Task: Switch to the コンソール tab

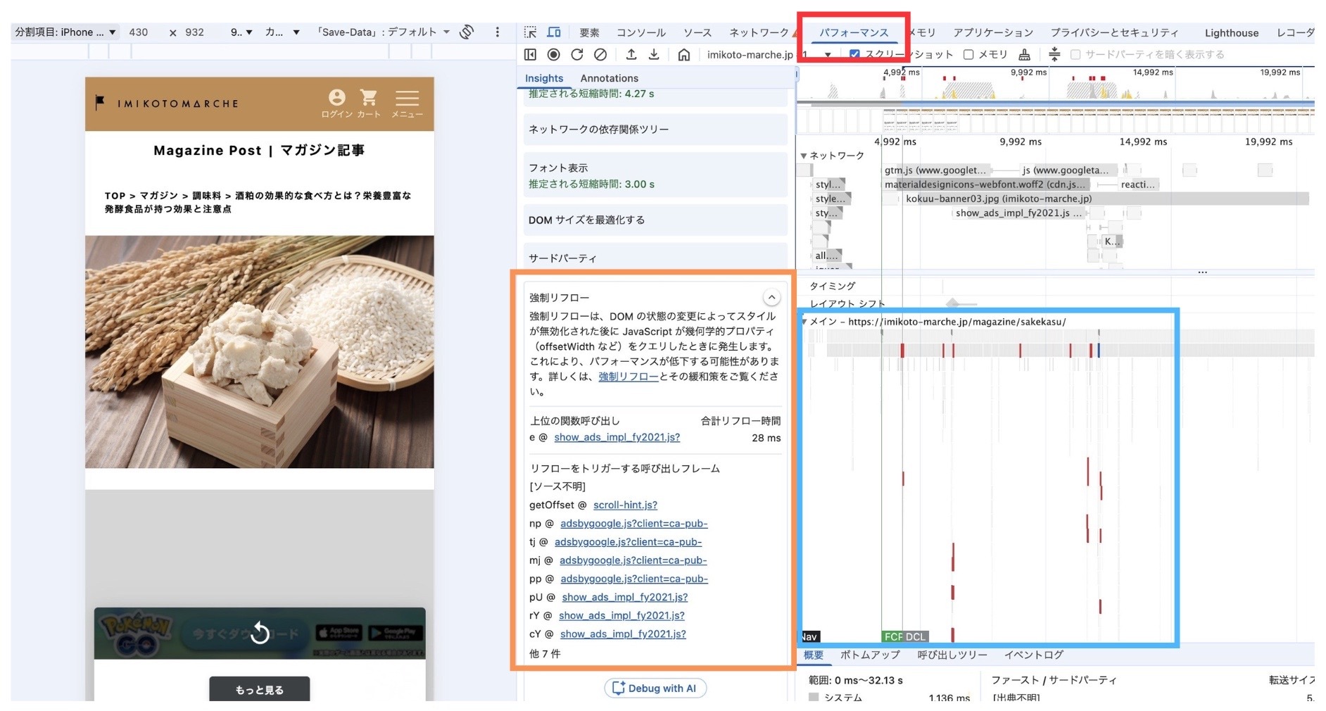Action: tap(640, 32)
